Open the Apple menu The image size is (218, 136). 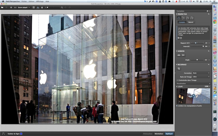pos(3,1)
